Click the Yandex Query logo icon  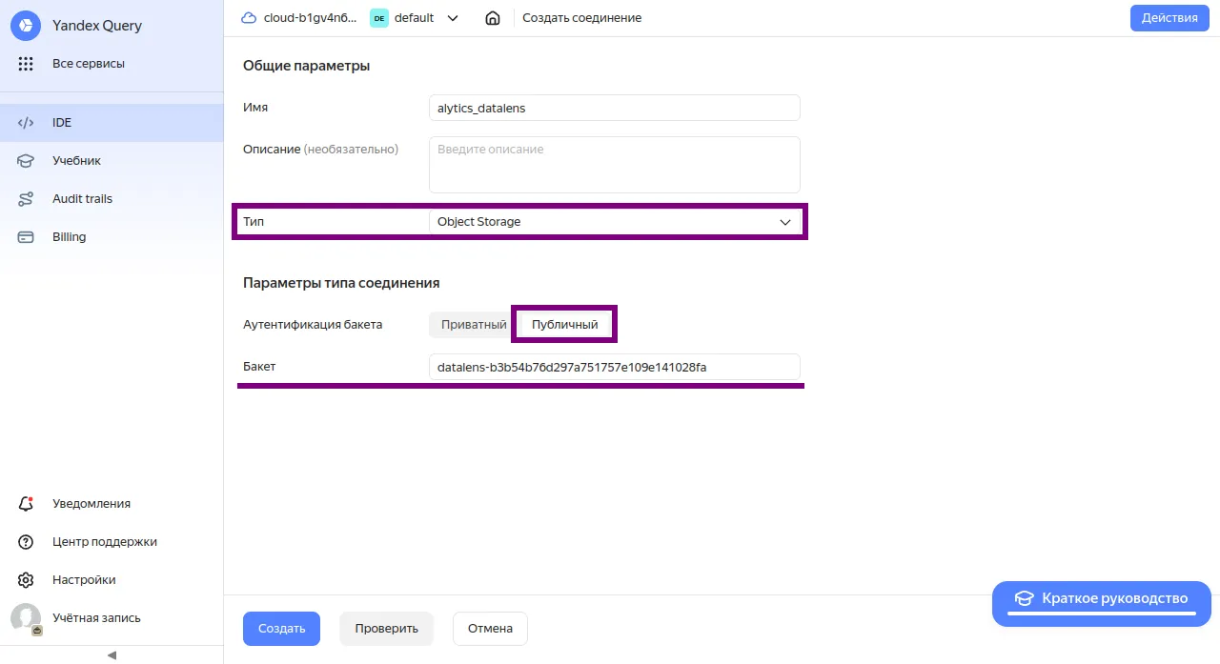(x=26, y=26)
